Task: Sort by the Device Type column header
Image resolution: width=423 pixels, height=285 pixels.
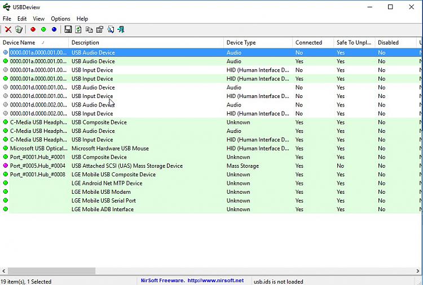Action: click(x=258, y=43)
